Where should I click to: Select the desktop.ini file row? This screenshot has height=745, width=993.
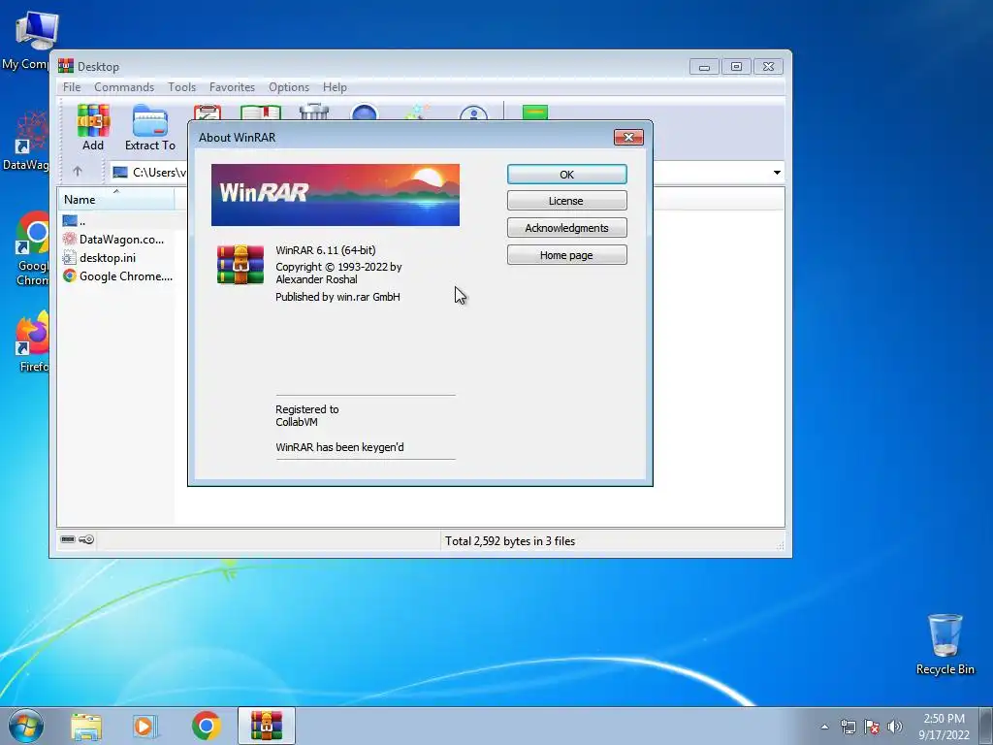pos(116,257)
